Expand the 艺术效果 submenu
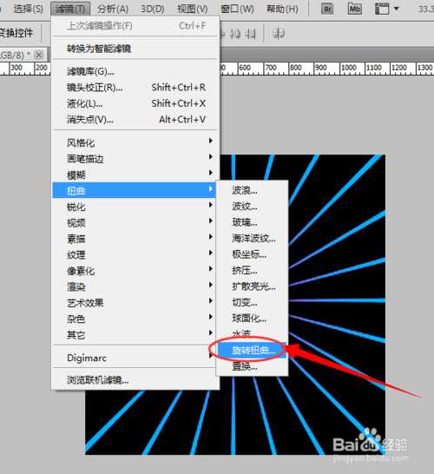This screenshot has width=434, height=474. point(135,302)
